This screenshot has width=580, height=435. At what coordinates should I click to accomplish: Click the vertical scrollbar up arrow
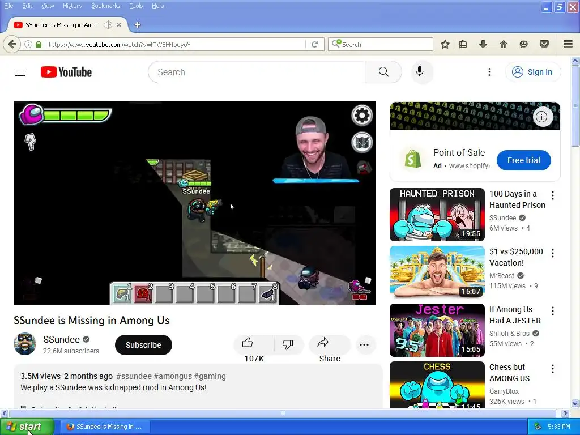click(575, 61)
